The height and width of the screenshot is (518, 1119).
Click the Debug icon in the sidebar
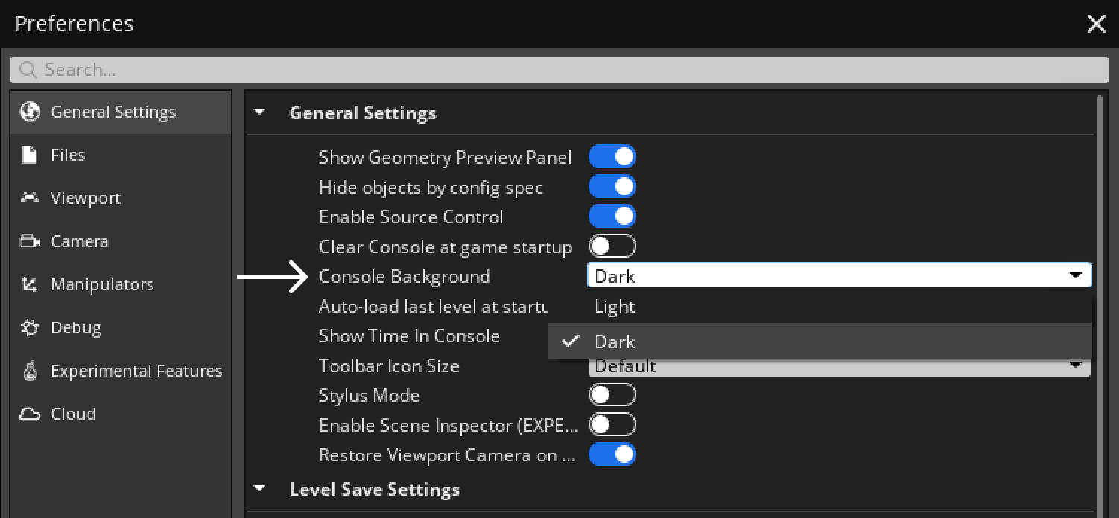28,327
